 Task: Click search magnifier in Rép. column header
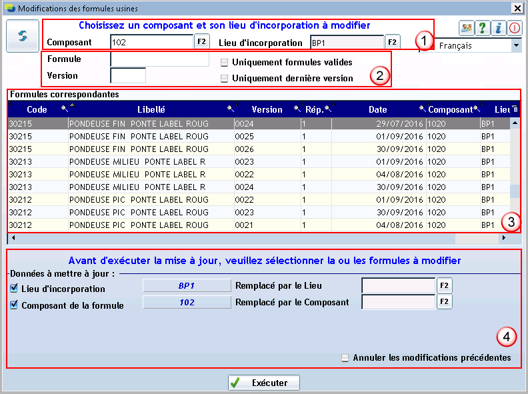click(327, 109)
